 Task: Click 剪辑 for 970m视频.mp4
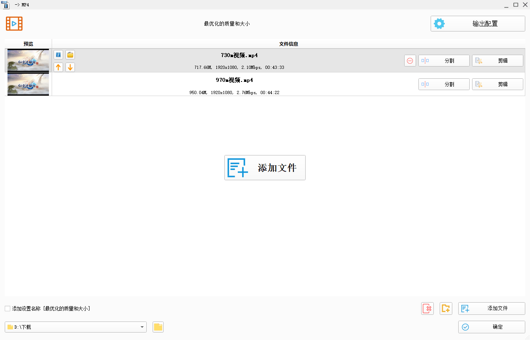click(497, 84)
